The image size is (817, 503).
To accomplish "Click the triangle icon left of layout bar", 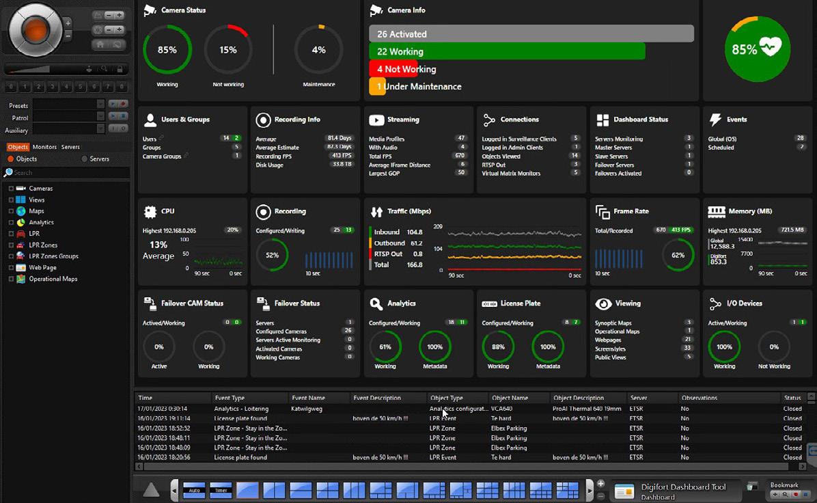I will pyautogui.click(x=151, y=489).
